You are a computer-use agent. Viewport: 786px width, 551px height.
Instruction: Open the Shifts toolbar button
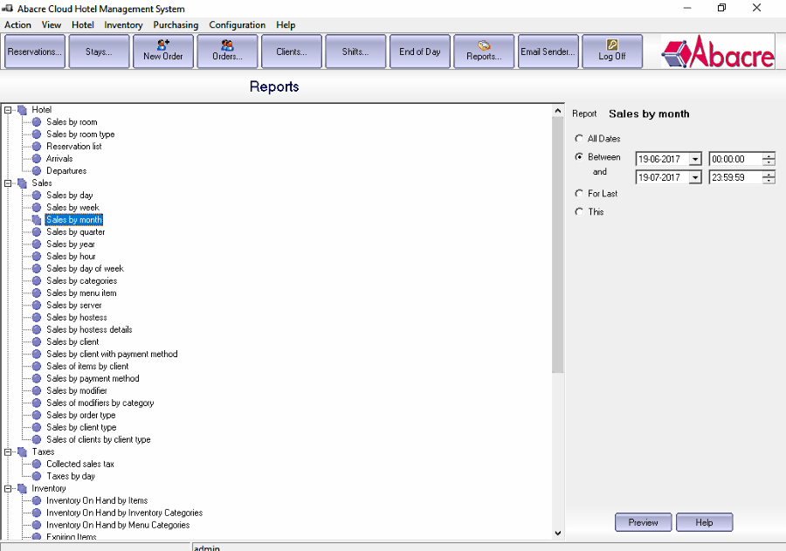[x=355, y=52]
